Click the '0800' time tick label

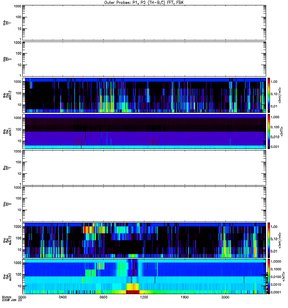pyautogui.click(x=103, y=297)
